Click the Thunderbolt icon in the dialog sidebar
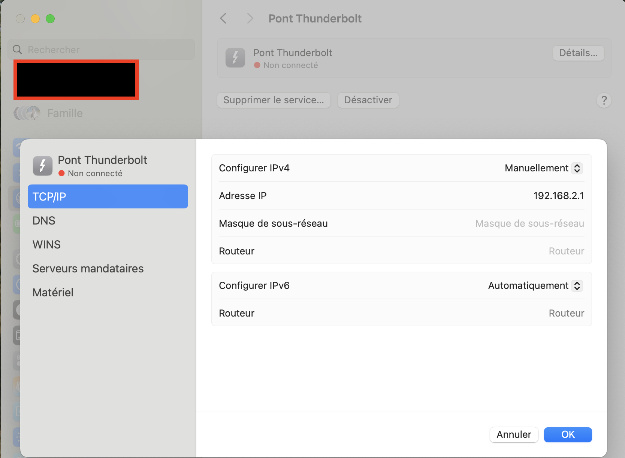The image size is (625, 458). (x=43, y=166)
